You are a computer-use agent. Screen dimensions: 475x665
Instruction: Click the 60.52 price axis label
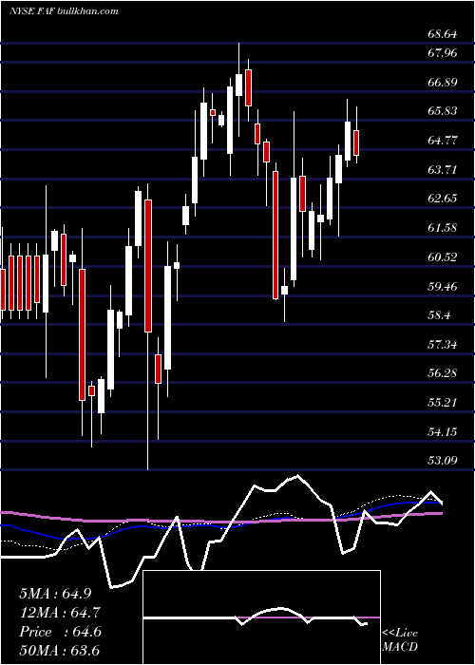pos(443,257)
